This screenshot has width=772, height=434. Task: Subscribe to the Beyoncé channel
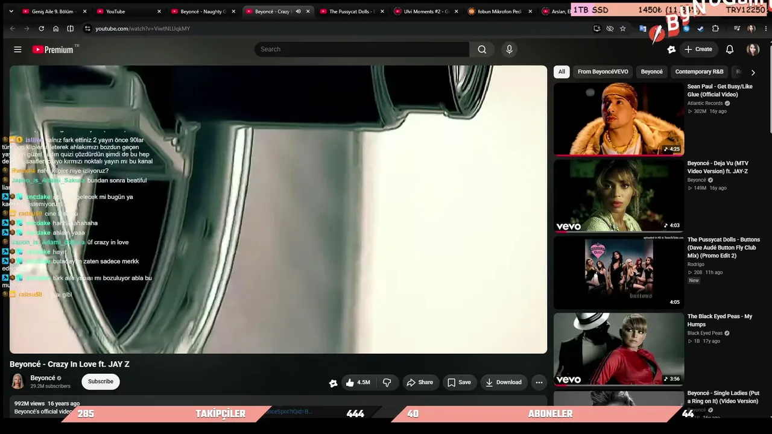point(101,382)
